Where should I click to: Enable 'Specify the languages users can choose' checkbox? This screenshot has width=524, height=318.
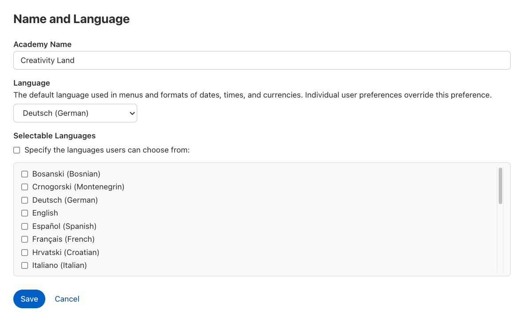coord(17,150)
